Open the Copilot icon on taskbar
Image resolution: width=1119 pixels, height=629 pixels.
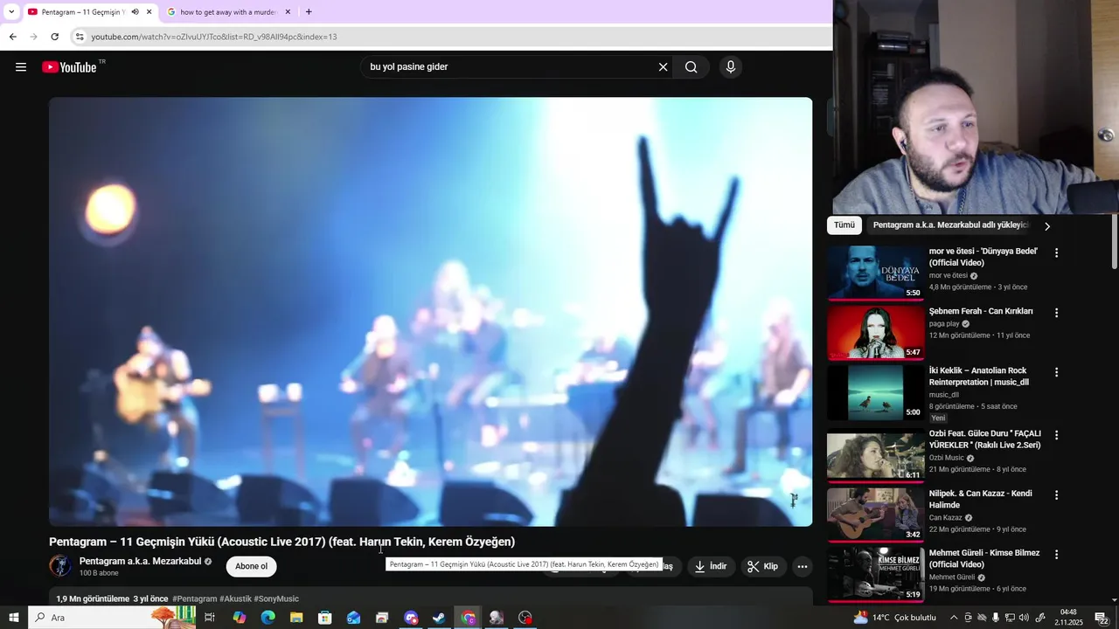click(240, 618)
